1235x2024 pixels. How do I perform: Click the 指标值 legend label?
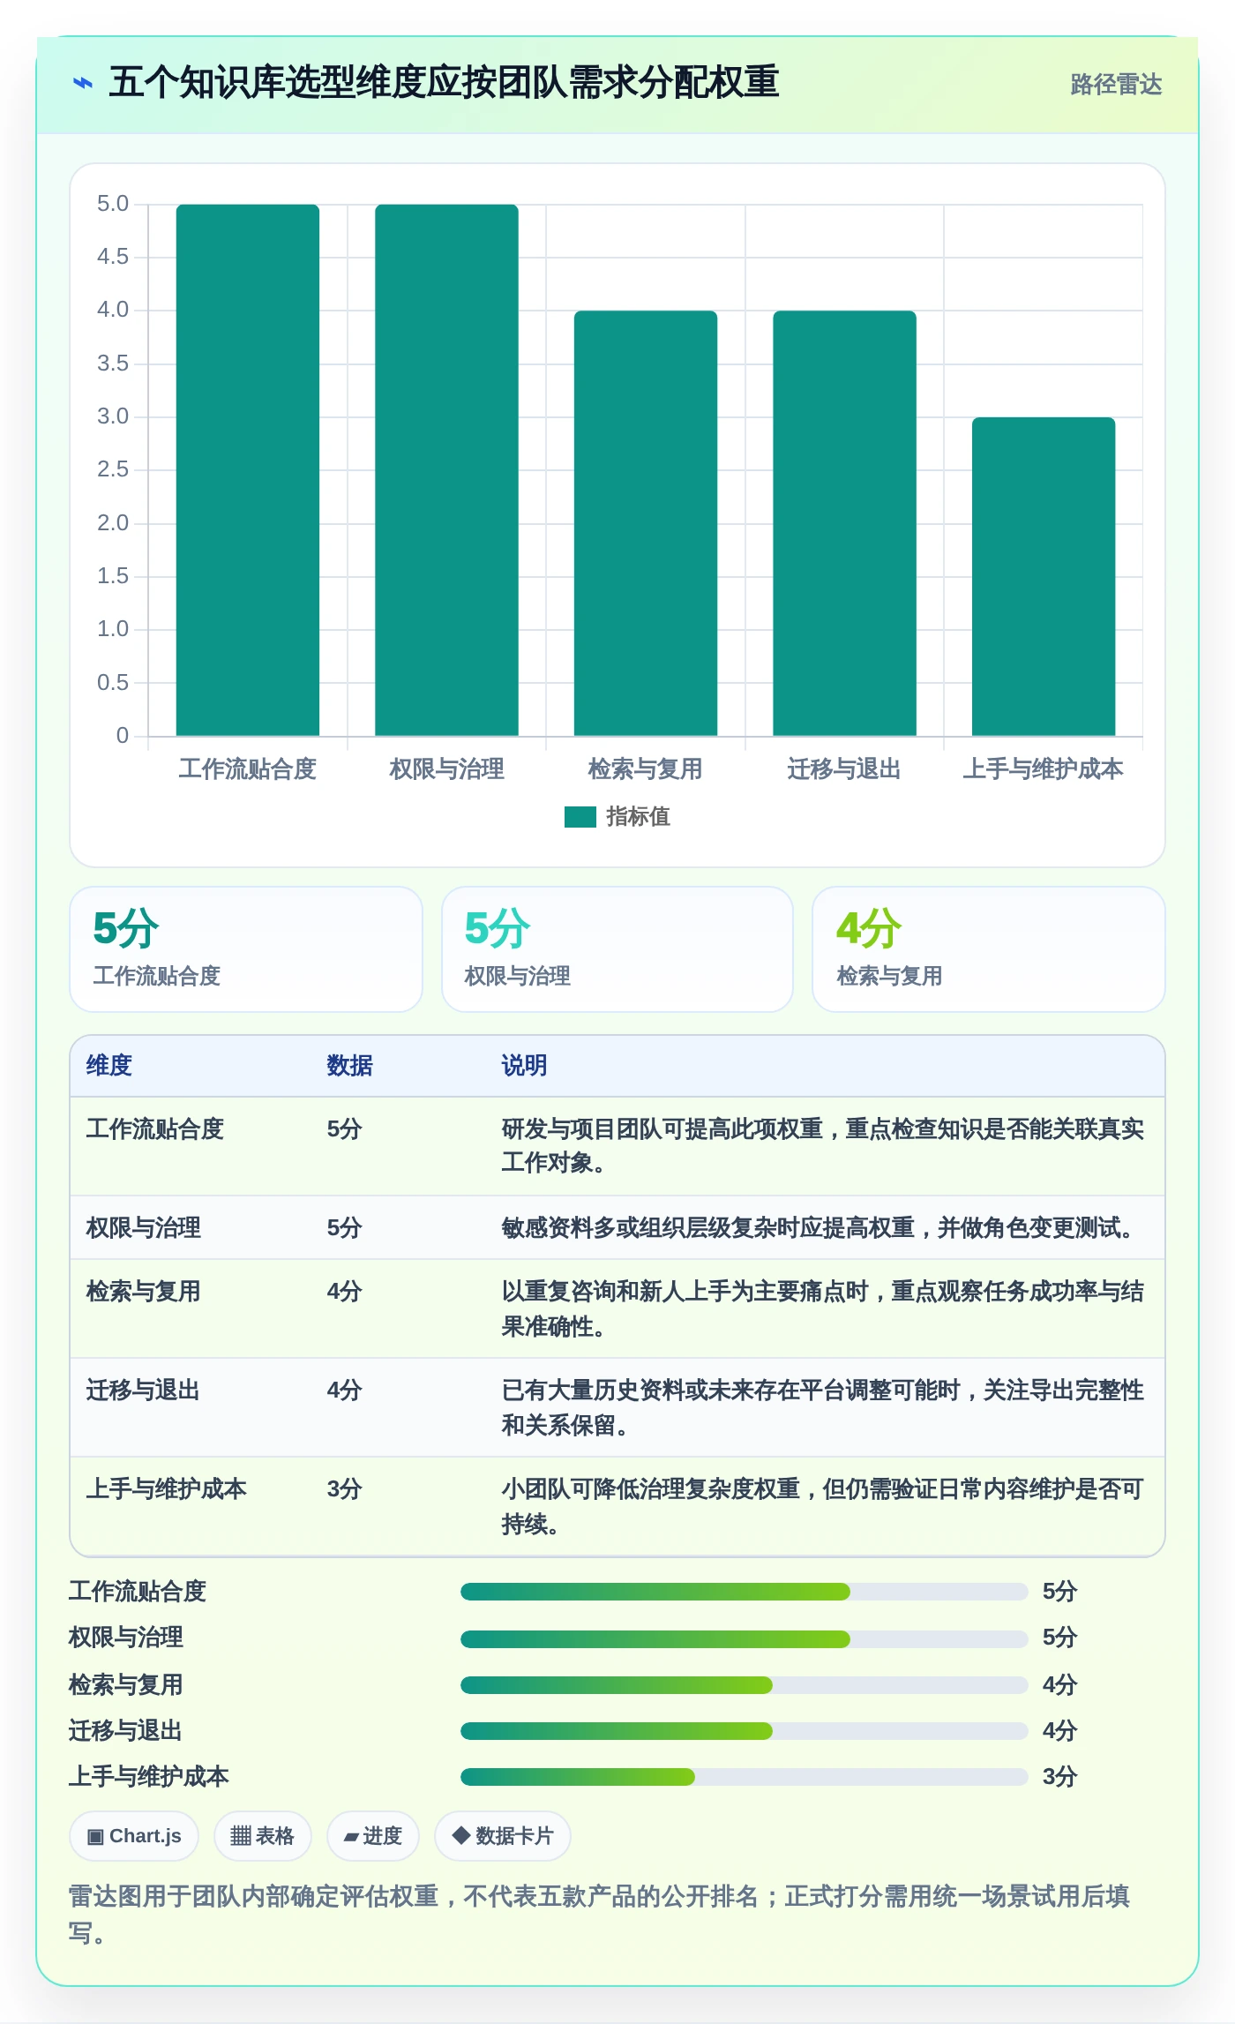638,817
